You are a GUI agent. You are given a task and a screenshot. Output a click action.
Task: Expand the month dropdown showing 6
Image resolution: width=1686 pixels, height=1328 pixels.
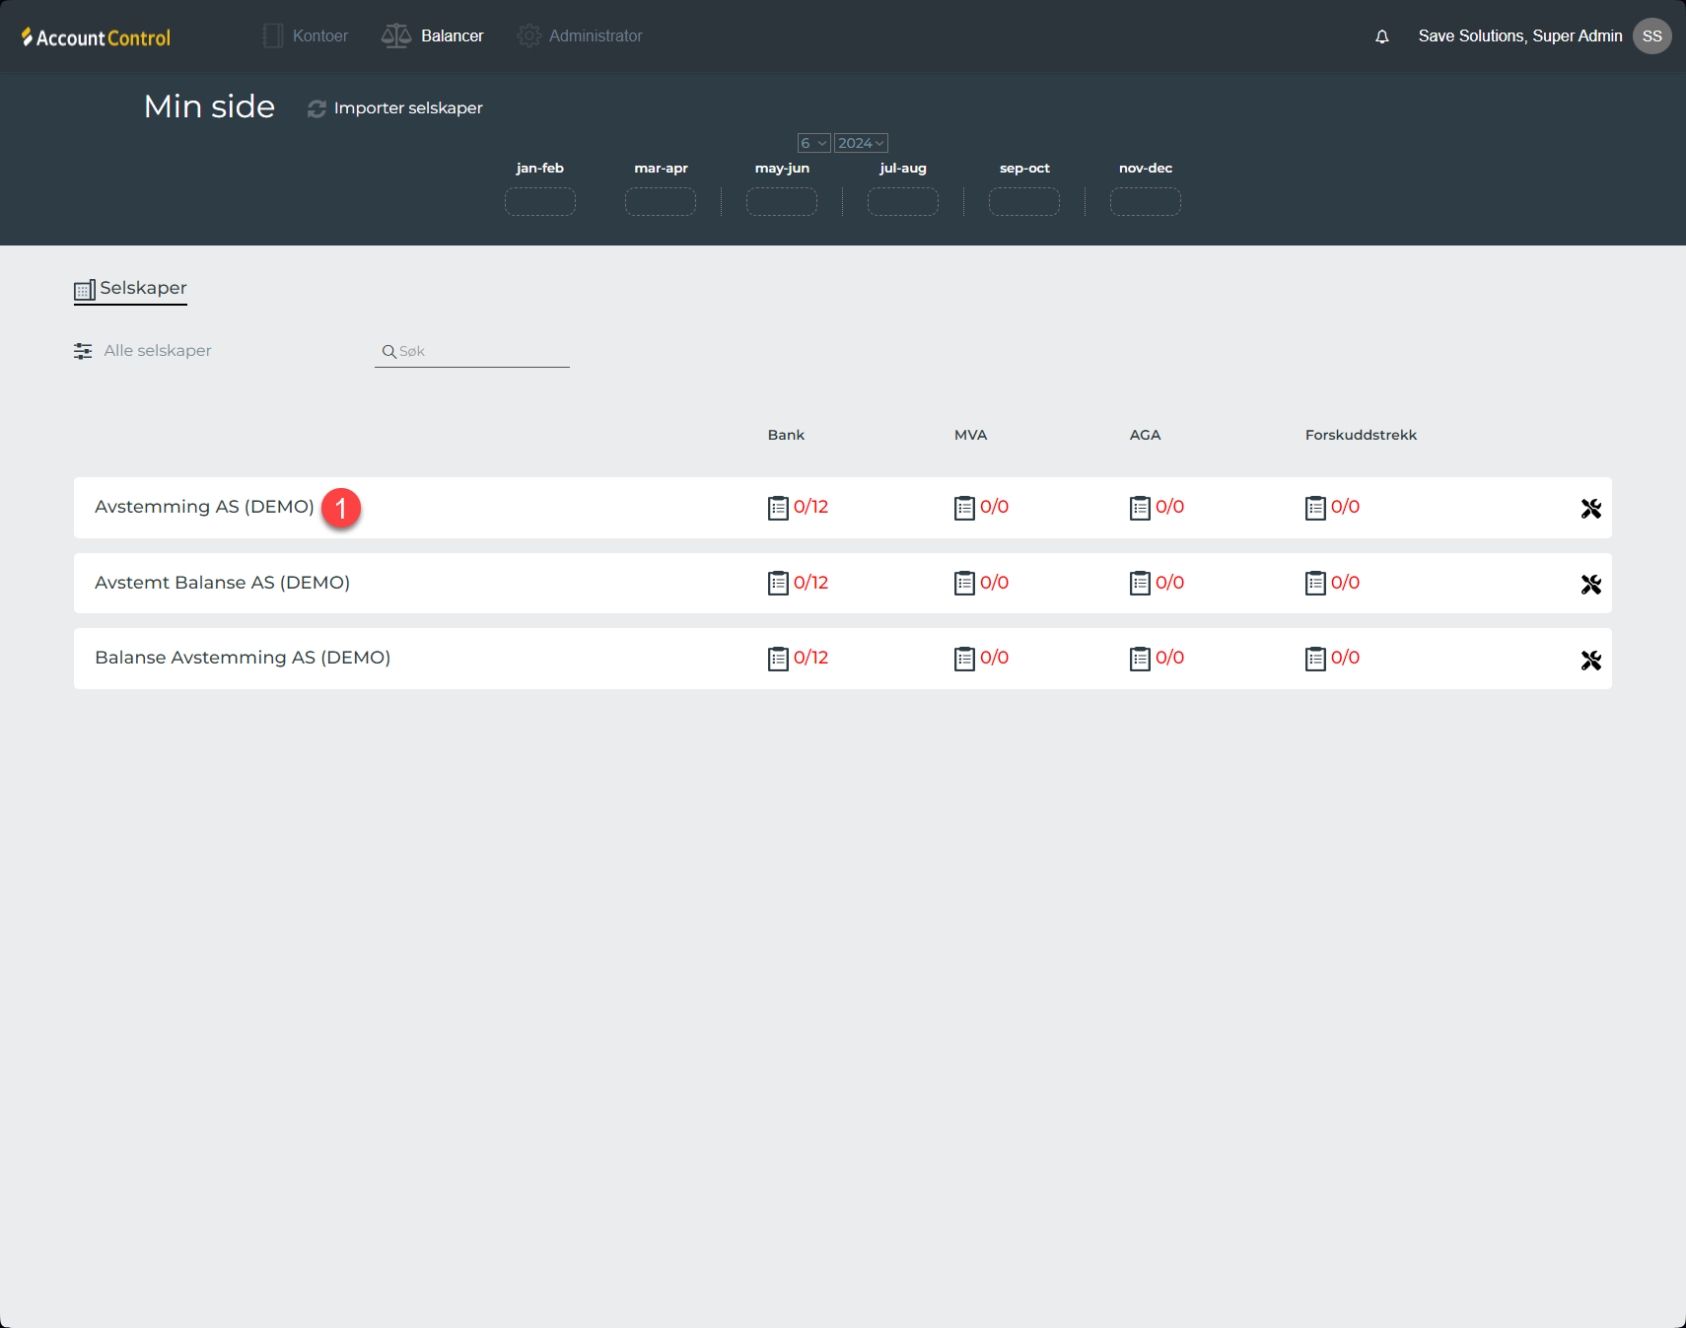click(813, 143)
